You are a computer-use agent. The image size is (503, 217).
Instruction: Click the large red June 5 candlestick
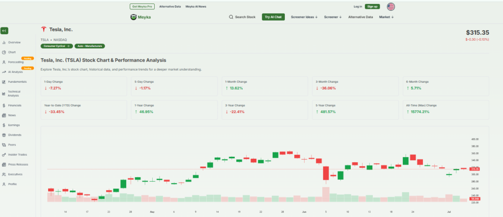326,173
